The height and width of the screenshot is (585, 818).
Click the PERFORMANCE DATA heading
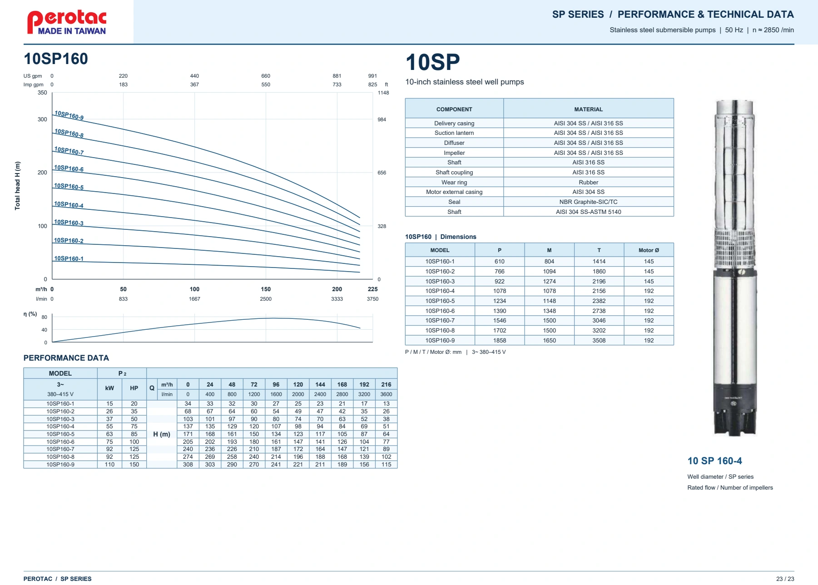pos(66,358)
